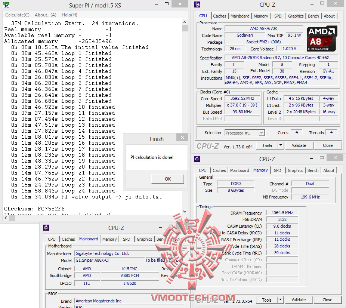Click the x 37.0 multiplier value

242,105
